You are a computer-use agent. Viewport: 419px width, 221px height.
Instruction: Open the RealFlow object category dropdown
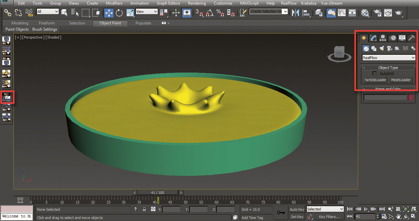pyautogui.click(x=388, y=58)
